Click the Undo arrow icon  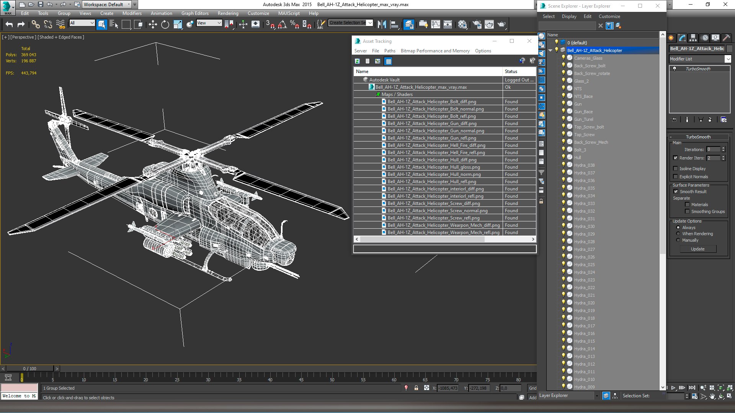pyautogui.click(x=9, y=24)
